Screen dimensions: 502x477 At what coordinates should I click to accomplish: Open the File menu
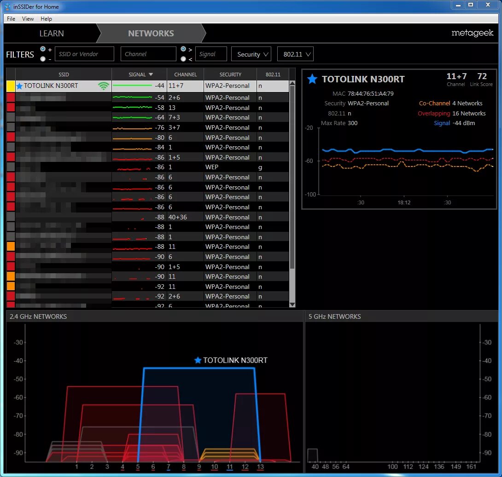click(x=11, y=18)
